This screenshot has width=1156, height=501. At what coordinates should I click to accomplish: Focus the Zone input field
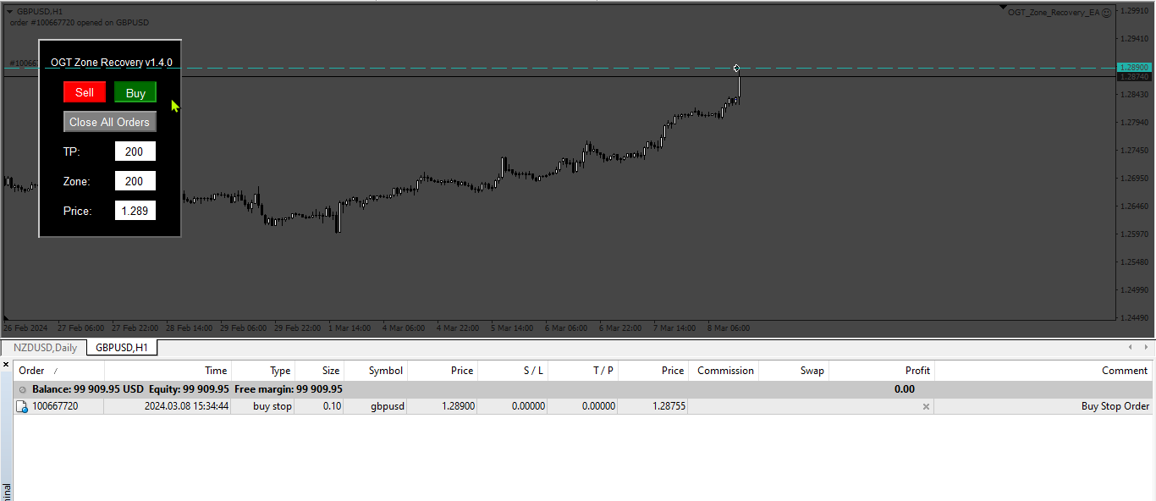135,181
